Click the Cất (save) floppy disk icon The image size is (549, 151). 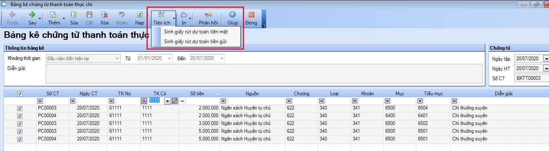click(89, 15)
